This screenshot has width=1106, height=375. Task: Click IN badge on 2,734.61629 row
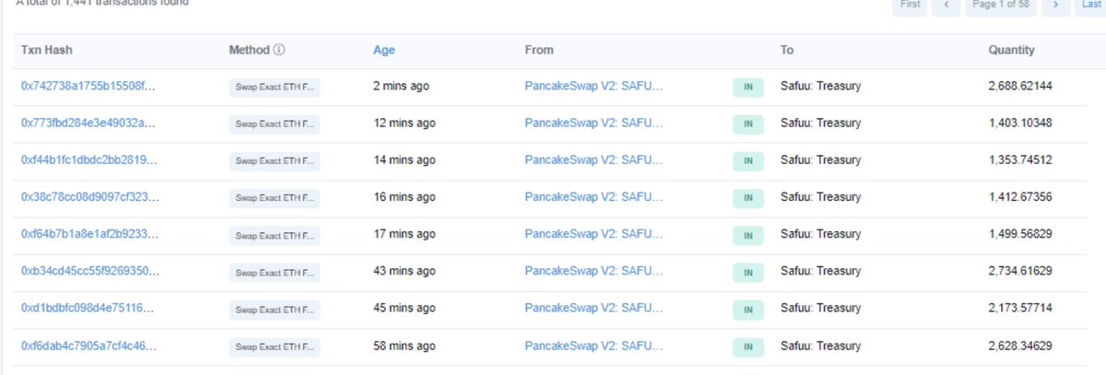point(748,272)
